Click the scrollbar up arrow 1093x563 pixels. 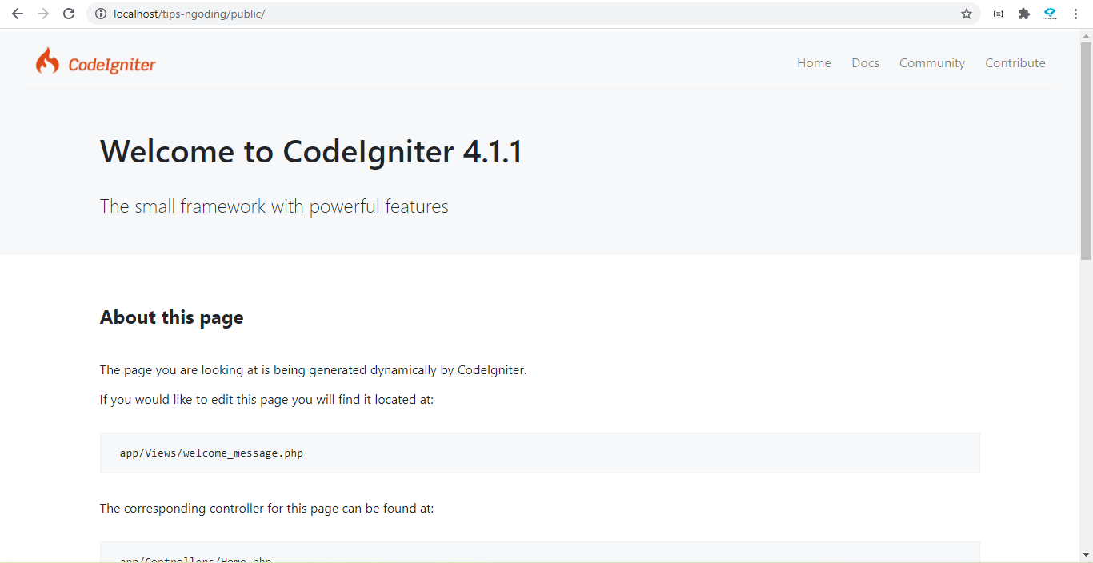coord(1087,34)
